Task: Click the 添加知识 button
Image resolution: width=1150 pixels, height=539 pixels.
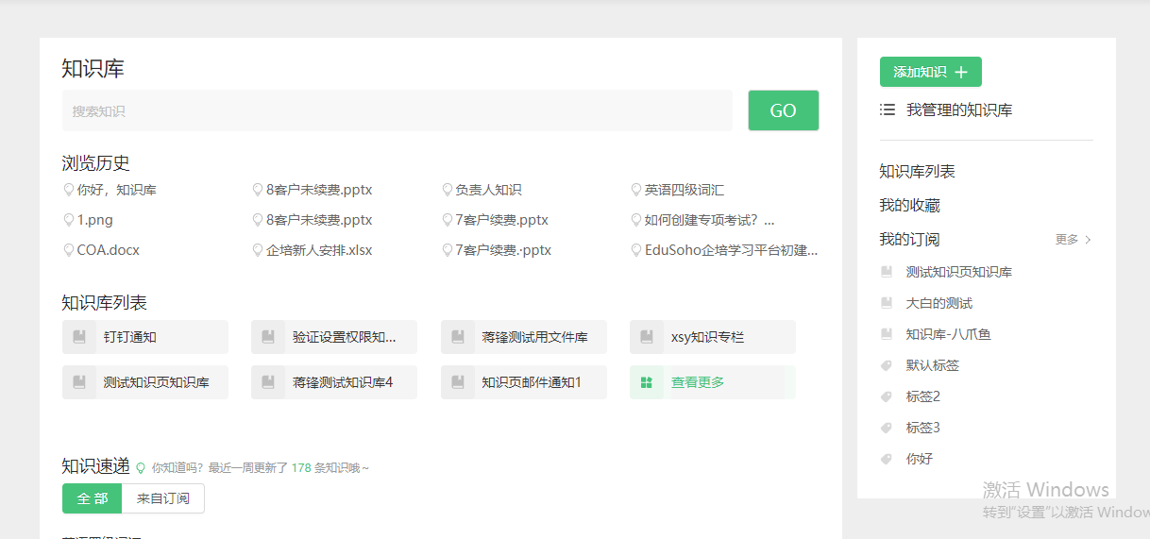Action: pos(930,72)
